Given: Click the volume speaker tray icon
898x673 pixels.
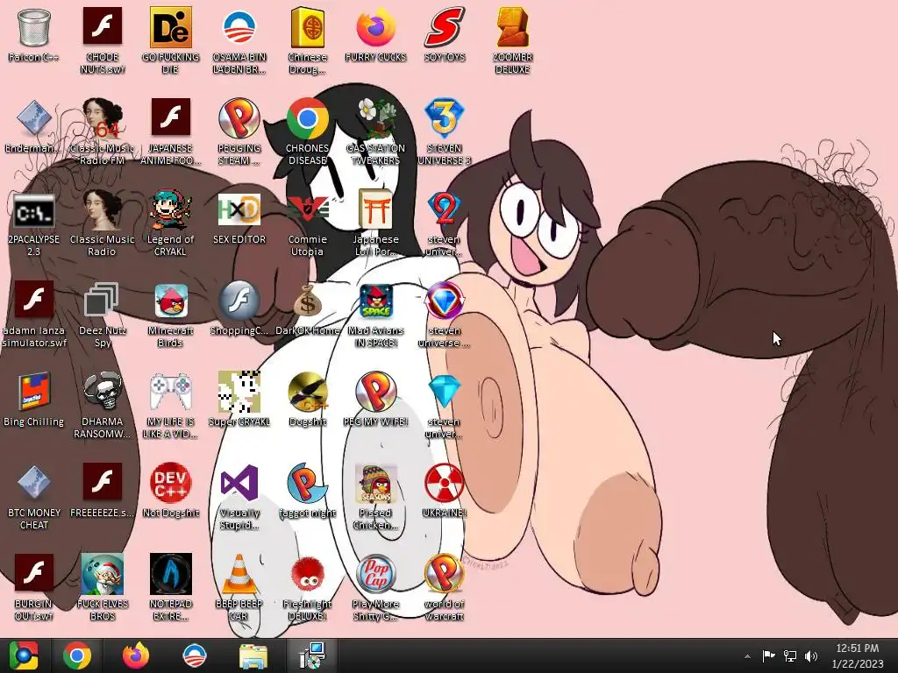Looking at the screenshot, I should (x=811, y=655).
